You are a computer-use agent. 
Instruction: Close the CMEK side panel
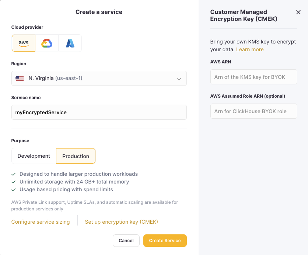pos(298,12)
